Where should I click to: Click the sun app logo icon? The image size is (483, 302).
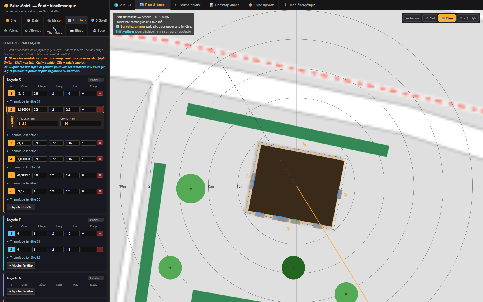(x=6, y=6)
